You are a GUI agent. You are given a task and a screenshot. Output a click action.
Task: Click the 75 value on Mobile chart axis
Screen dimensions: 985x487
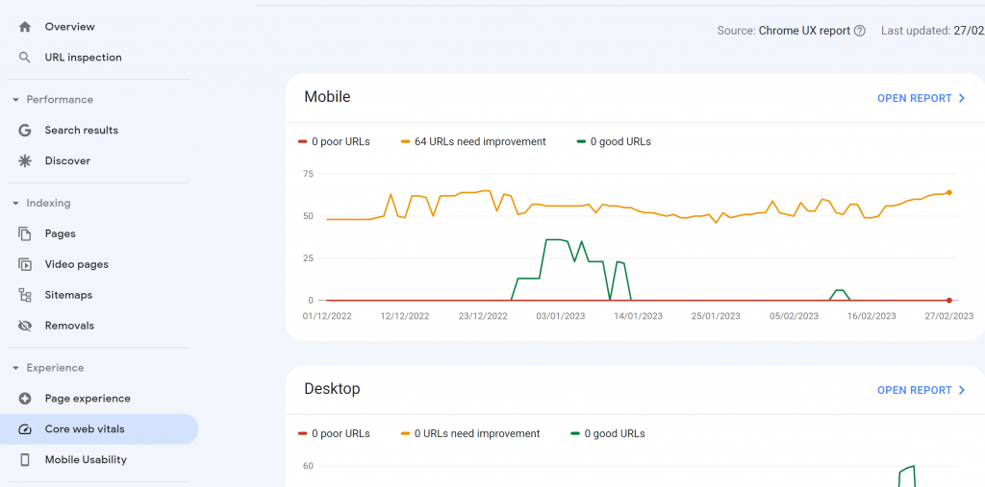pyautogui.click(x=308, y=174)
